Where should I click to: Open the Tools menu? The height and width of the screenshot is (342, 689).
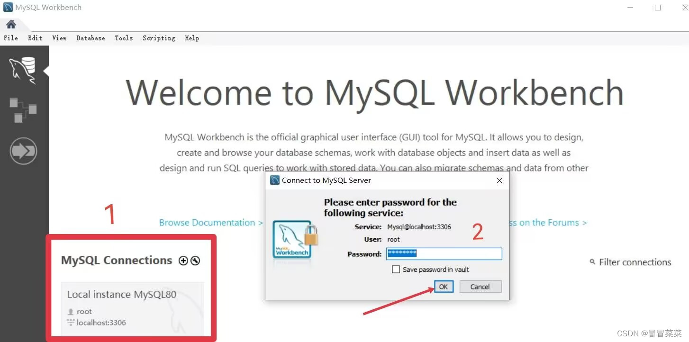tap(124, 38)
